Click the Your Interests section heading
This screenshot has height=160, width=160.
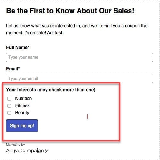coord(51,90)
